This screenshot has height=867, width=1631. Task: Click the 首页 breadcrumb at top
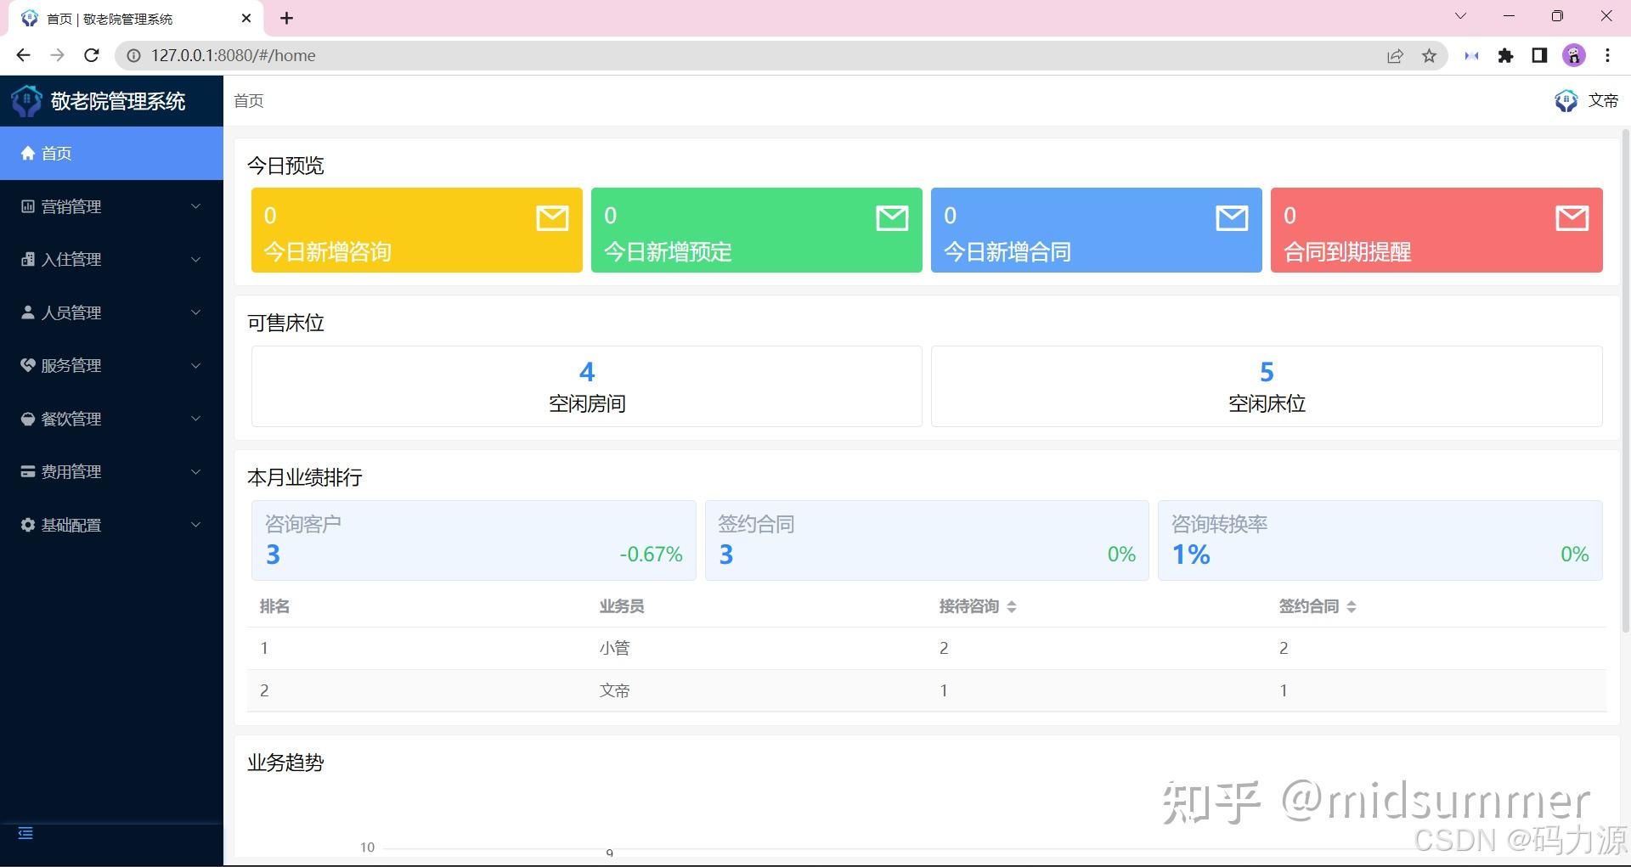tap(248, 100)
